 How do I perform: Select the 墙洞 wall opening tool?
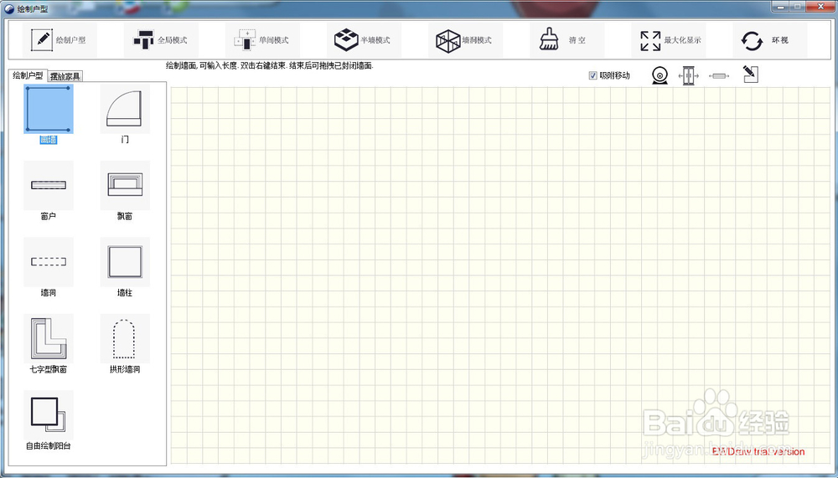49,267
